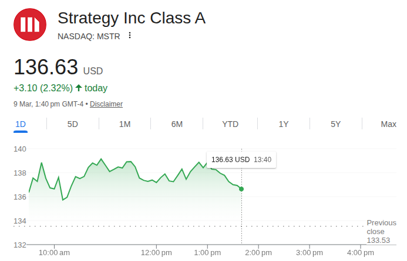Switch to the 1Y tab
Viewport: 407px width, 261px height.
coord(284,124)
